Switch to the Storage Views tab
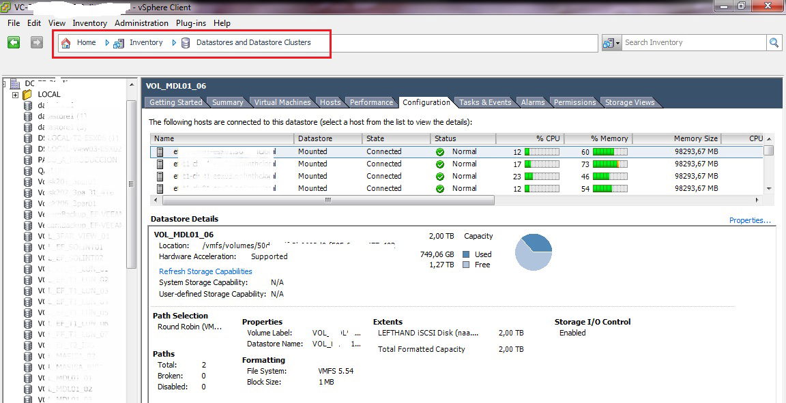This screenshot has width=786, height=403. tap(630, 103)
